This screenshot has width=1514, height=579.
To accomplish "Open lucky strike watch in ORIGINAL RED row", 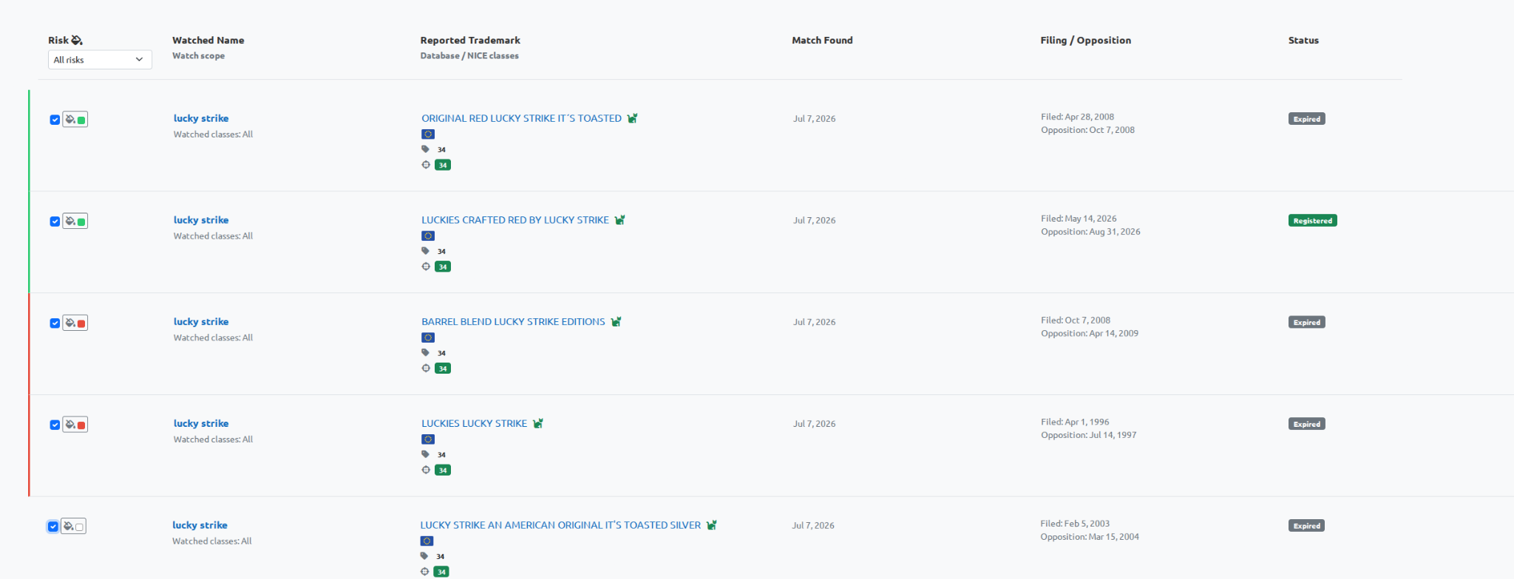I will [x=201, y=118].
